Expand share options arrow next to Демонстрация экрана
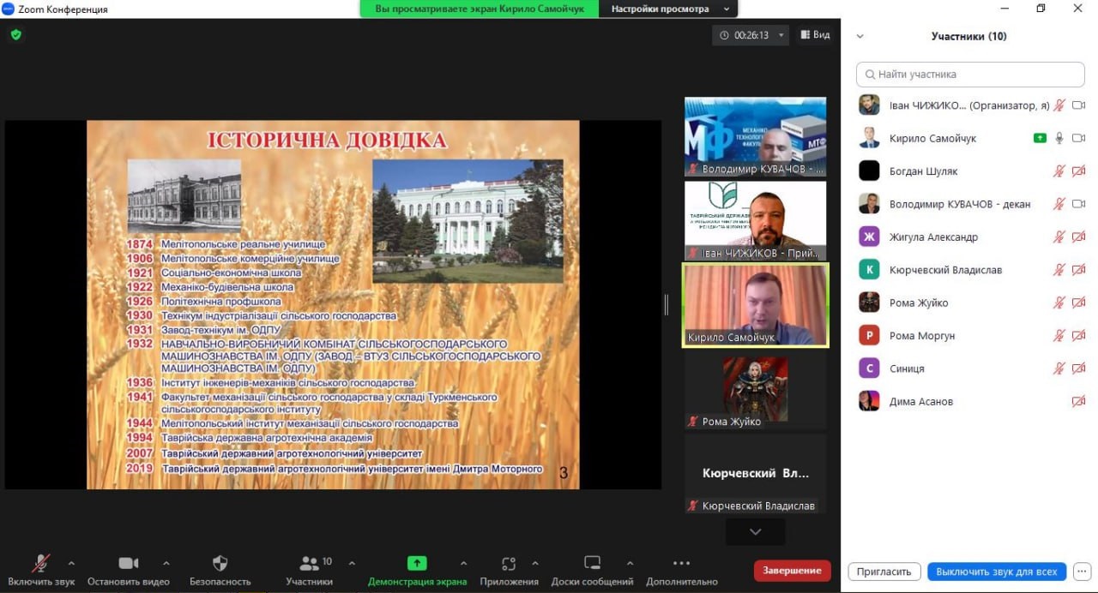The height and width of the screenshot is (593, 1098). [x=464, y=563]
